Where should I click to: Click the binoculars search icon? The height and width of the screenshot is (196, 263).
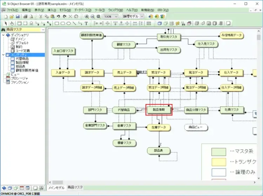tap(3, 30)
